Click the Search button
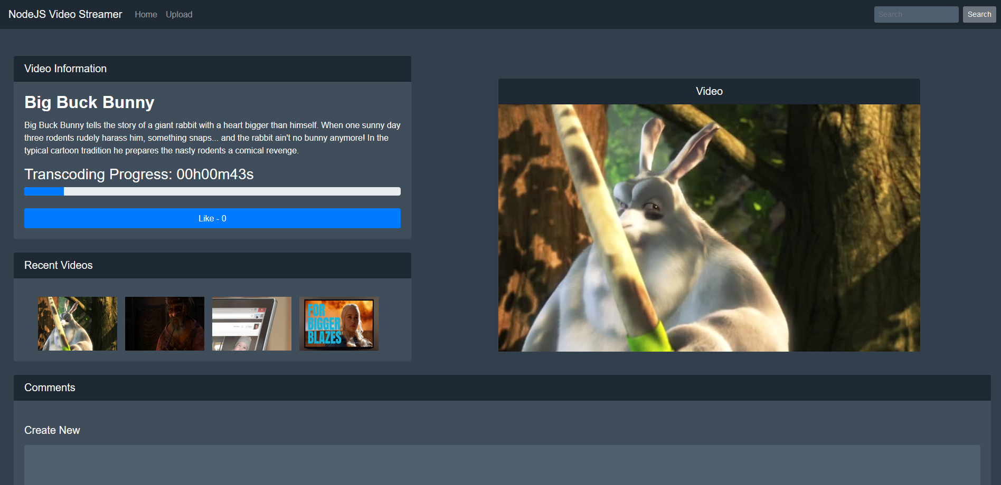Image resolution: width=1001 pixels, height=485 pixels. coord(979,14)
